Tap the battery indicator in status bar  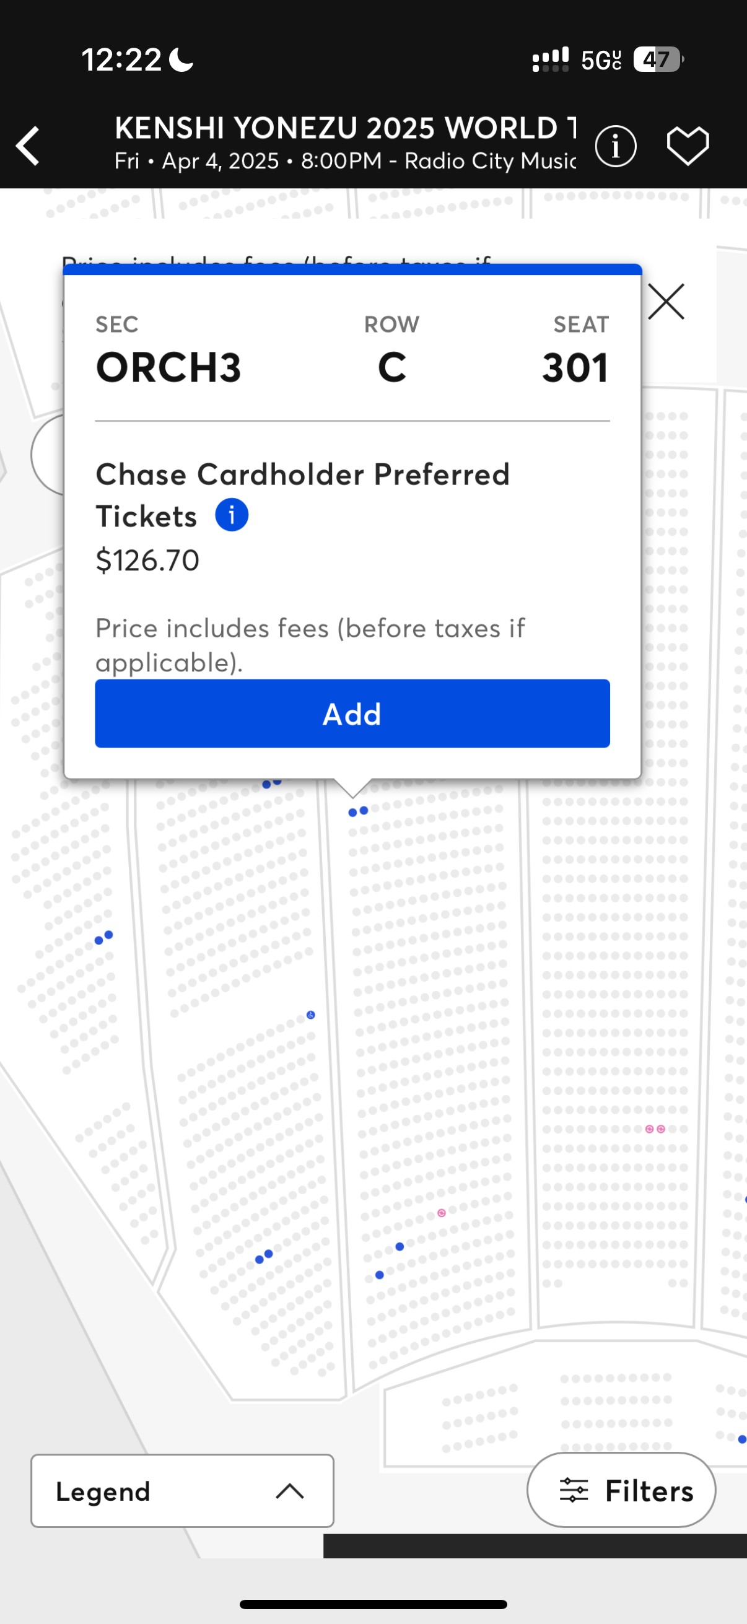point(657,60)
